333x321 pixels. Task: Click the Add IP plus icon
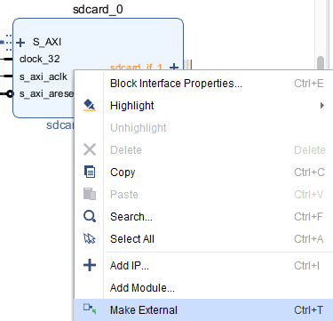coord(90,265)
